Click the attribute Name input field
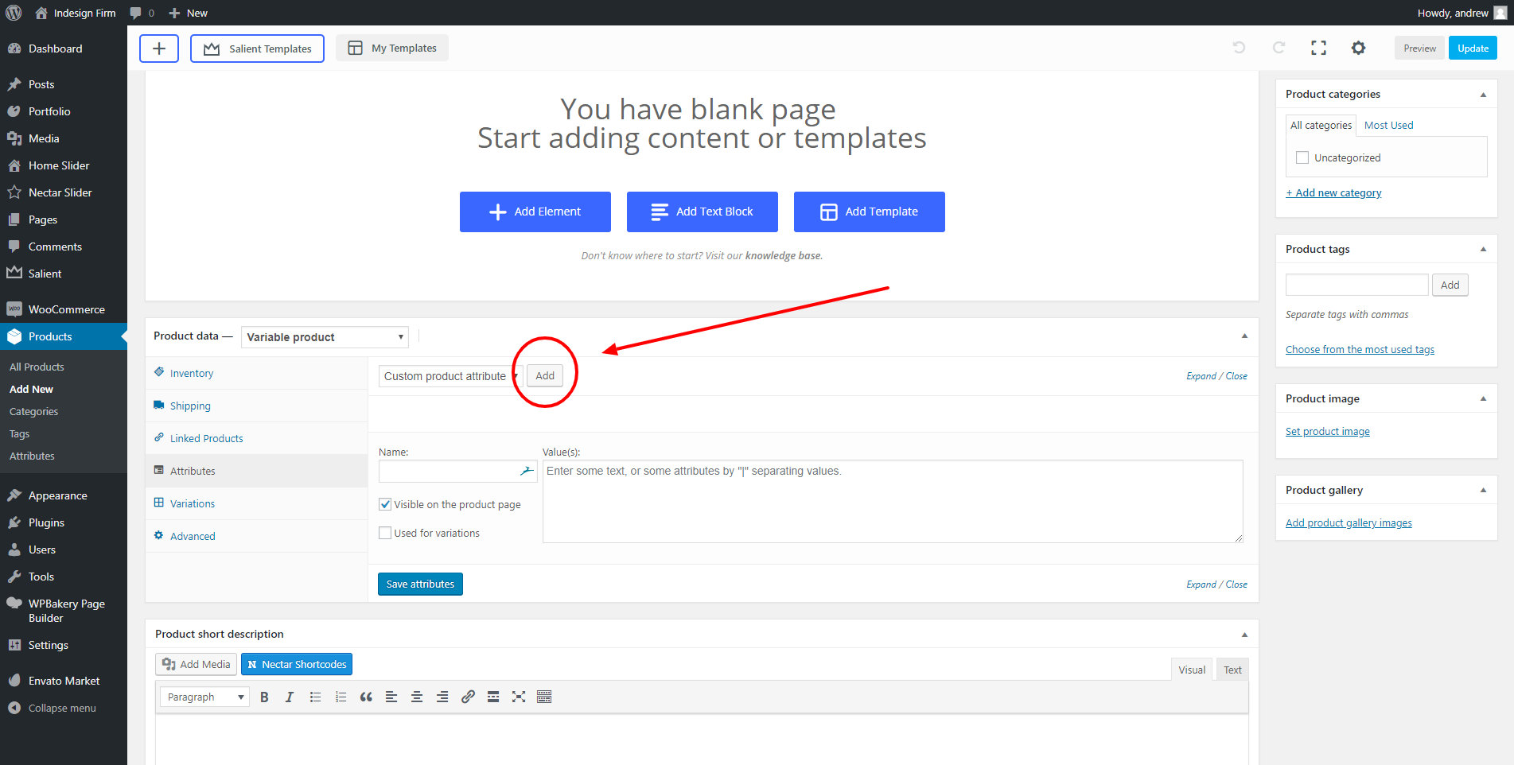The height and width of the screenshot is (765, 1514). click(x=449, y=472)
